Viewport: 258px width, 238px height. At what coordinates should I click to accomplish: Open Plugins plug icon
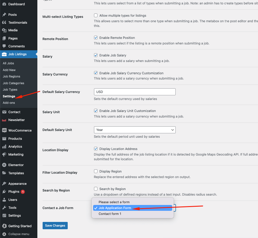[4, 192]
